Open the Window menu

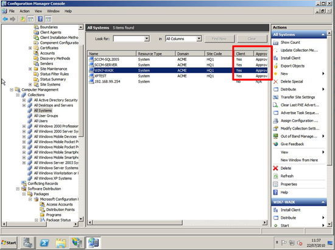tap(53, 11)
